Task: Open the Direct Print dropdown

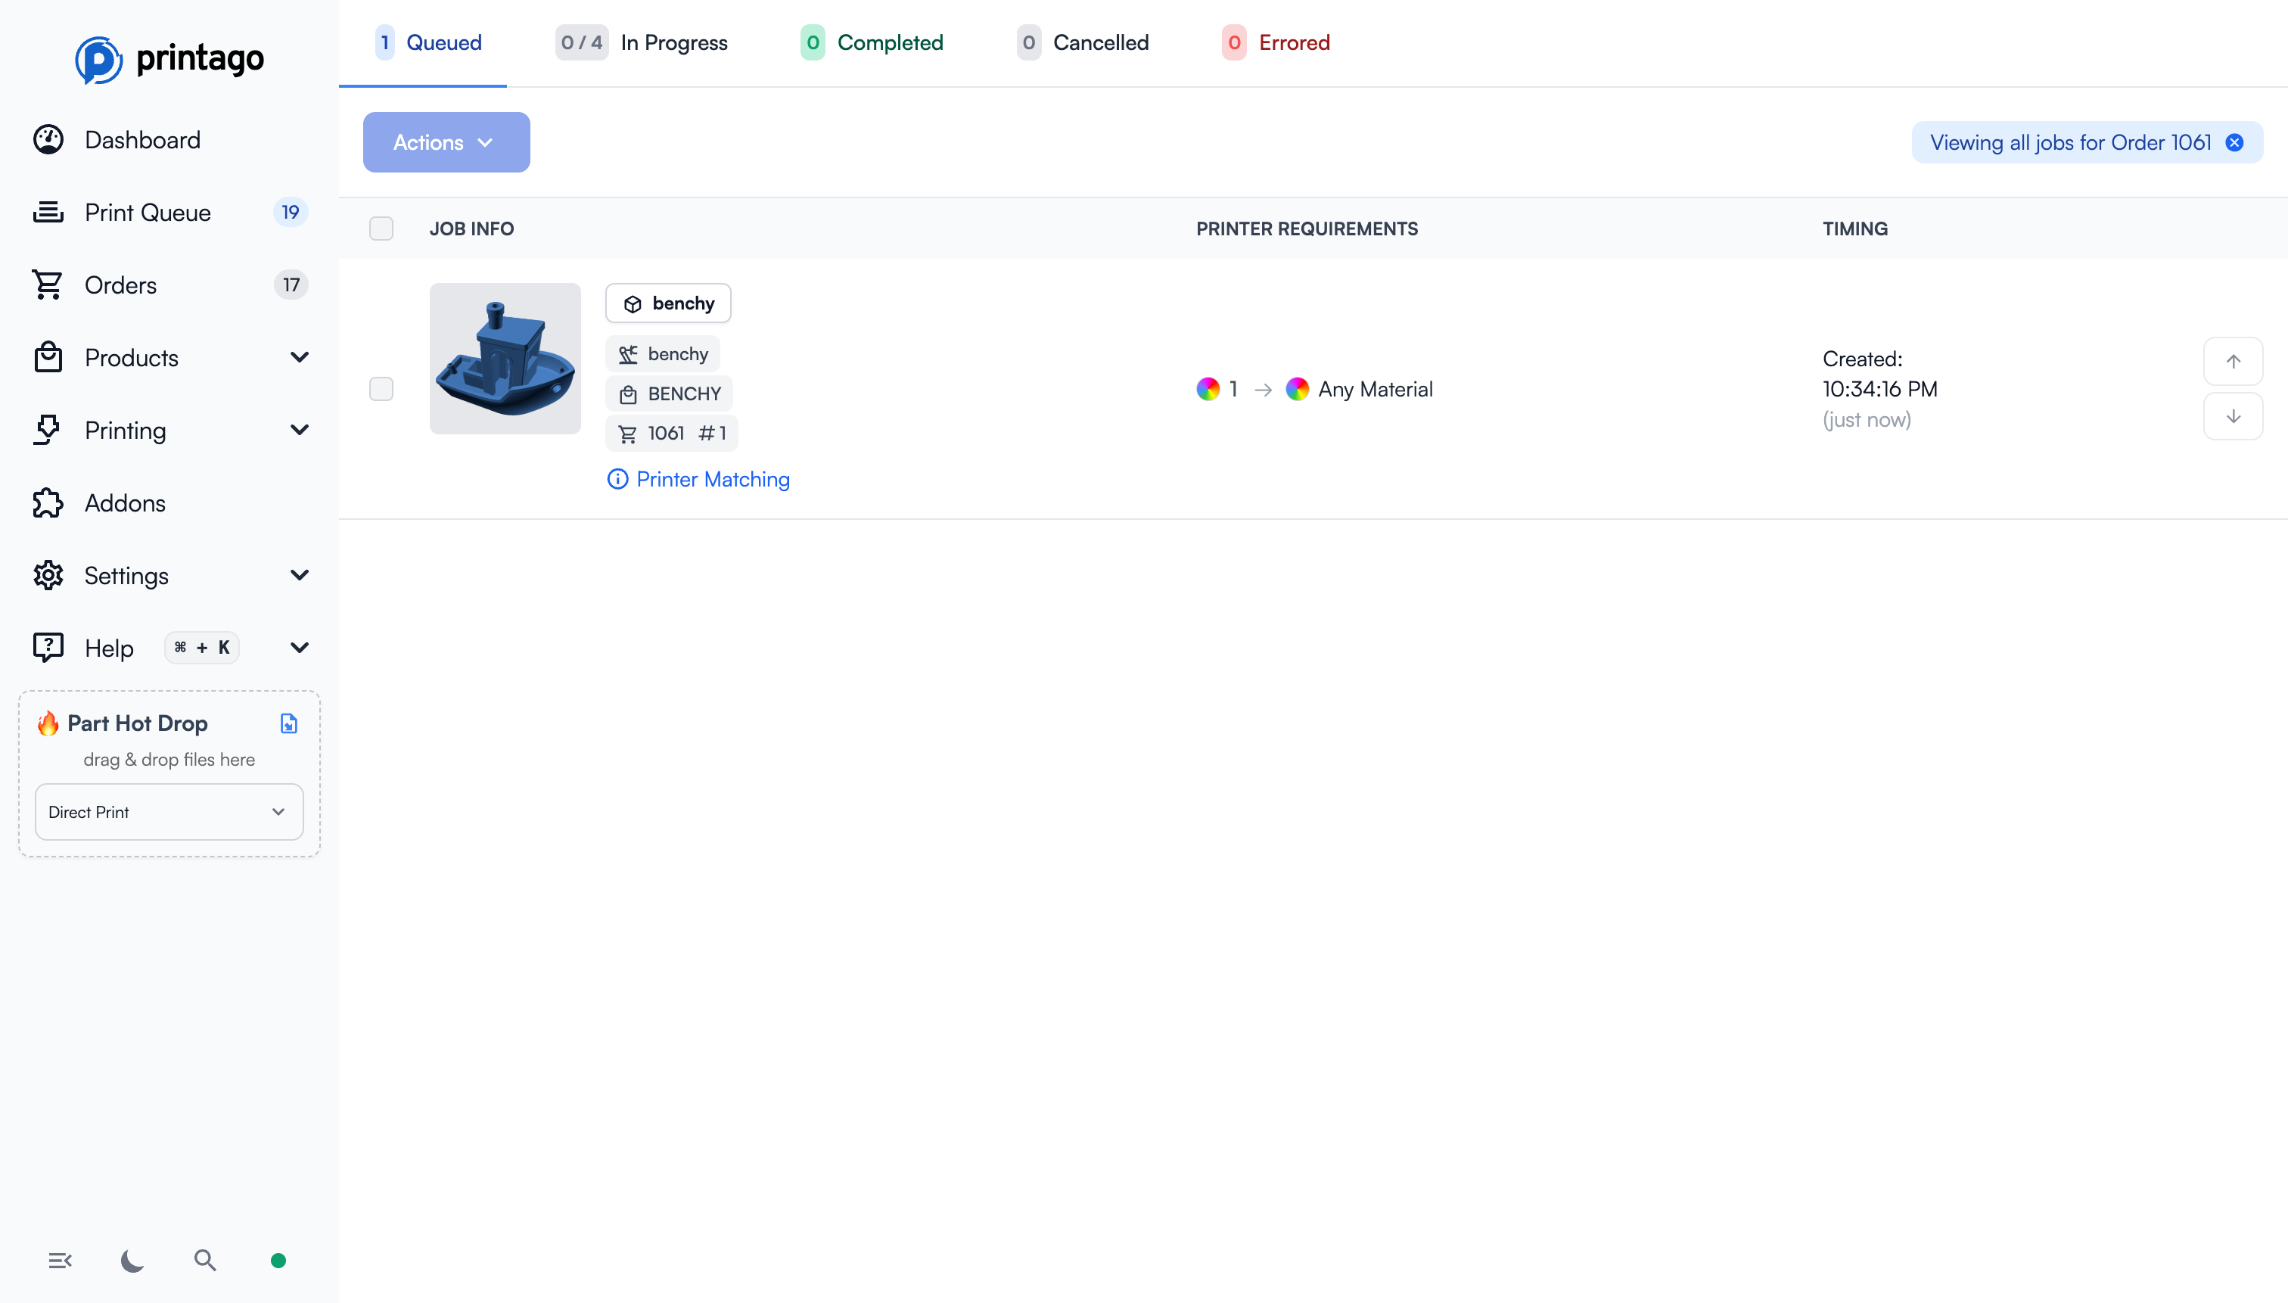Action: [x=168, y=812]
